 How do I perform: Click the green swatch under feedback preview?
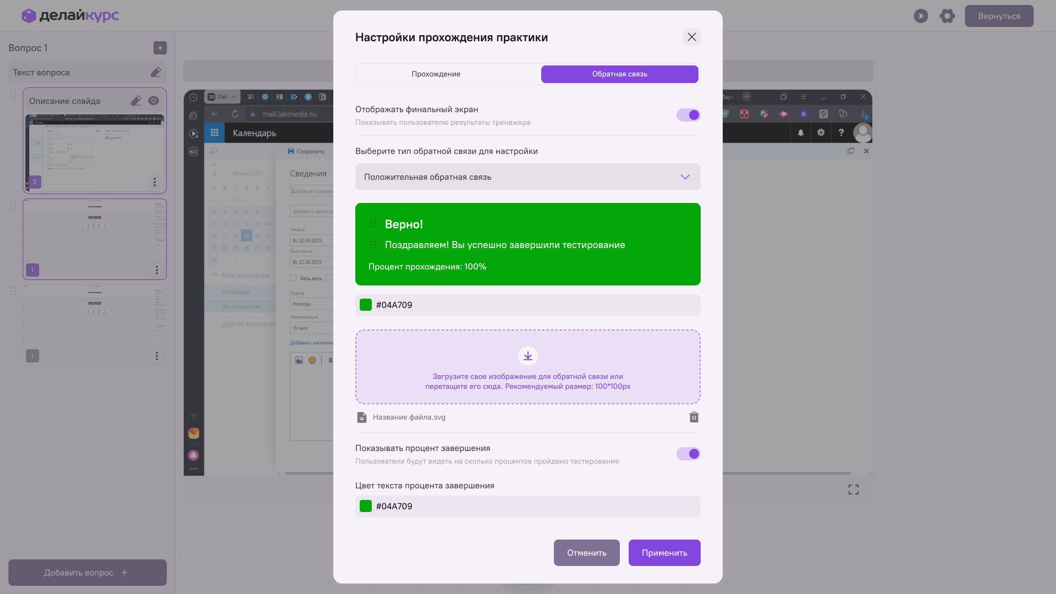pyautogui.click(x=366, y=305)
